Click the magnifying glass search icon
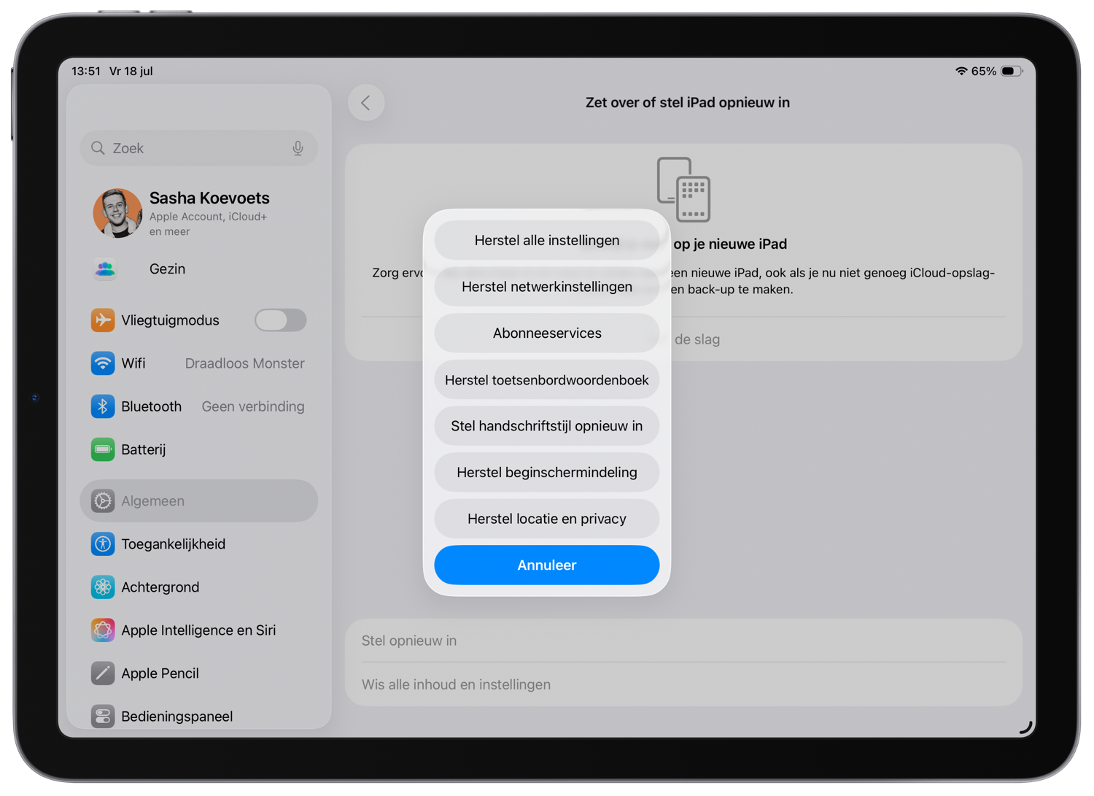This screenshot has width=1094, height=796. (x=98, y=148)
